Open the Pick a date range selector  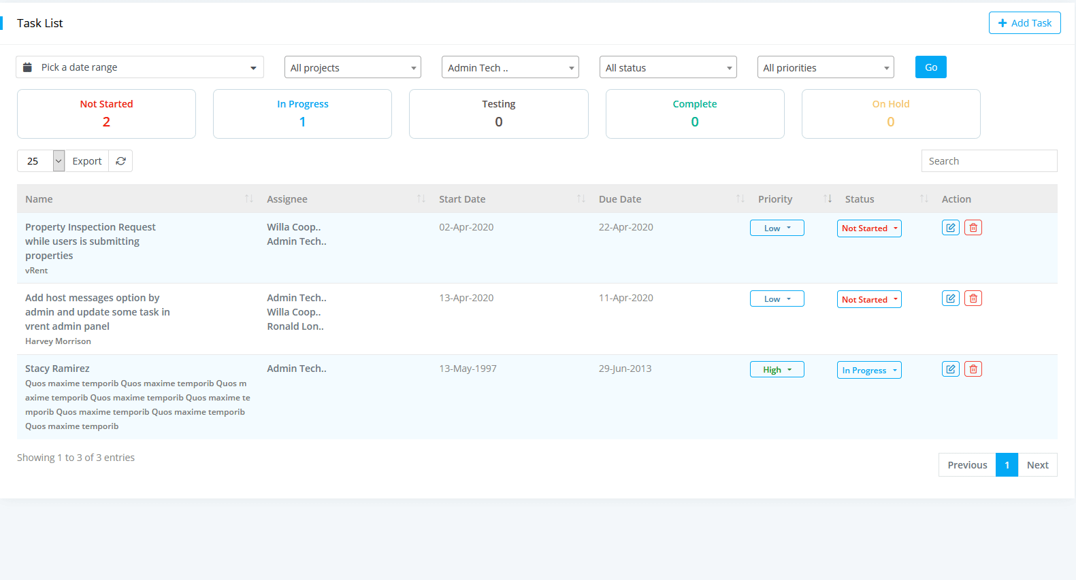pos(140,67)
